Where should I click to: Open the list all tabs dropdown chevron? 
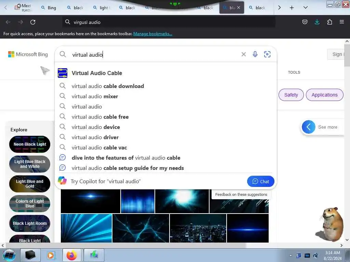pos(306,8)
